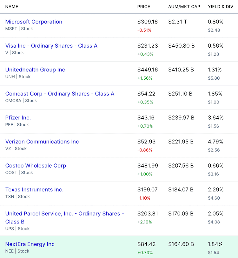
Task: Select the 1.84% yield value
Action: (215, 244)
